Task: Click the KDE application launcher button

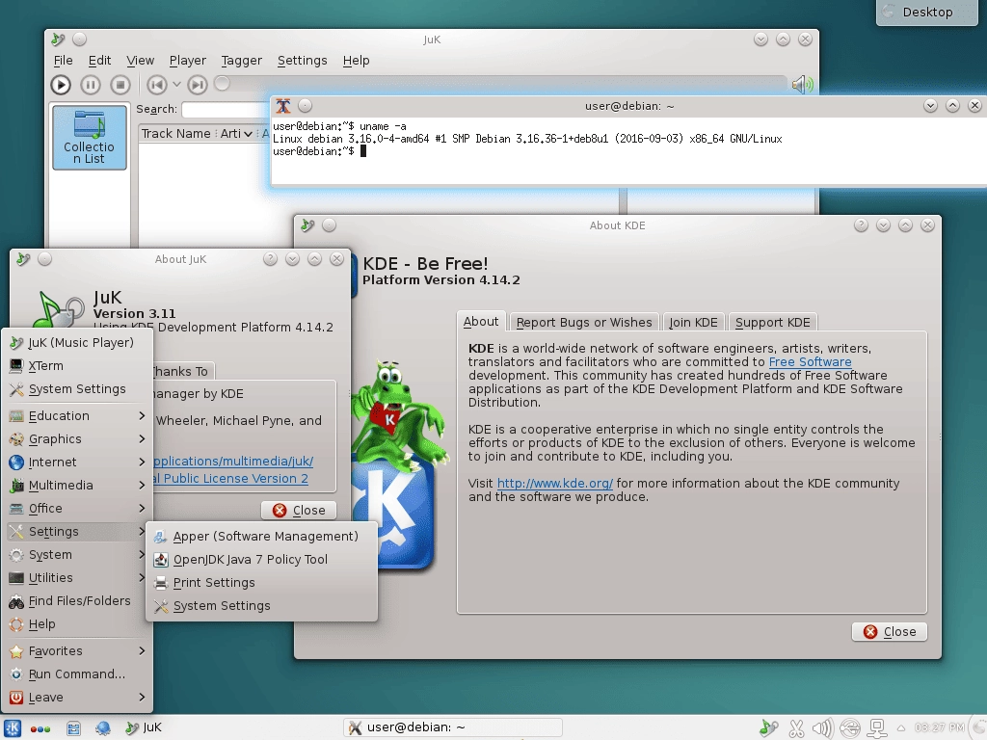Action: 13,728
